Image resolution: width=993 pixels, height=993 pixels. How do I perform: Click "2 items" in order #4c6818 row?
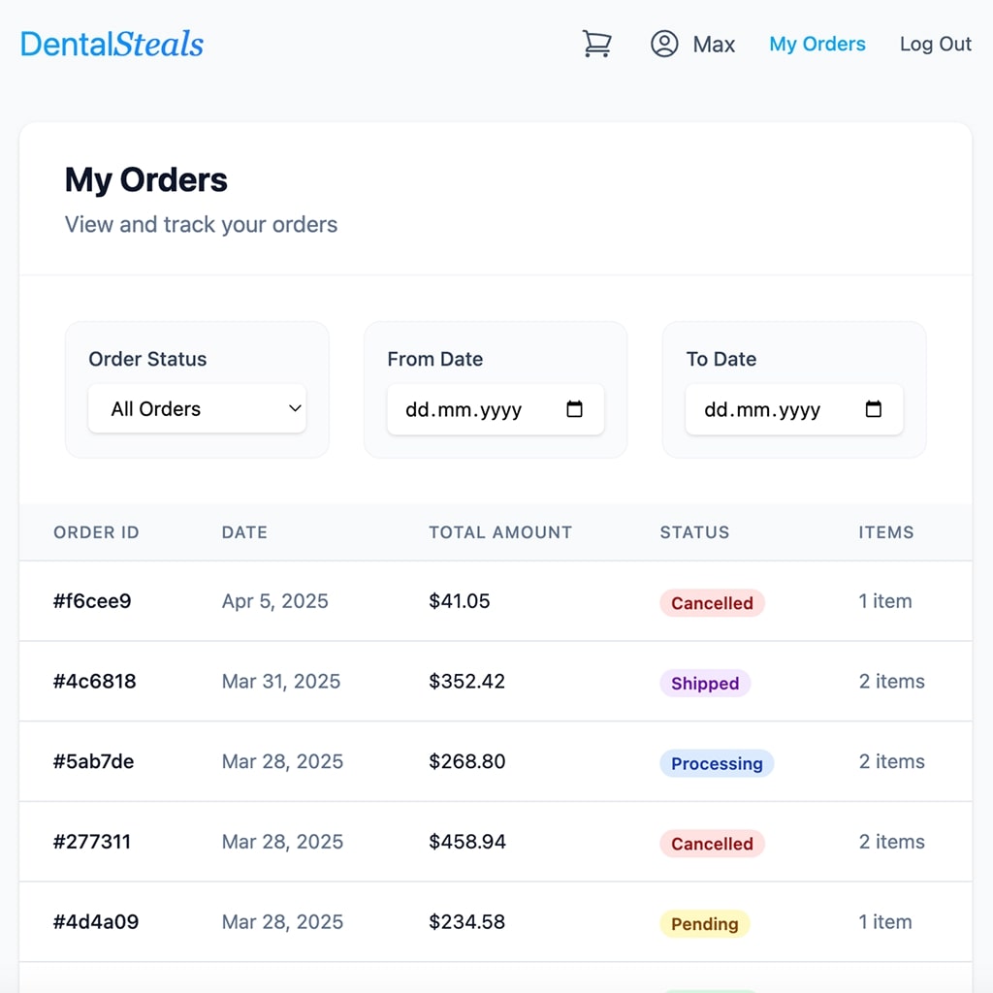point(892,681)
